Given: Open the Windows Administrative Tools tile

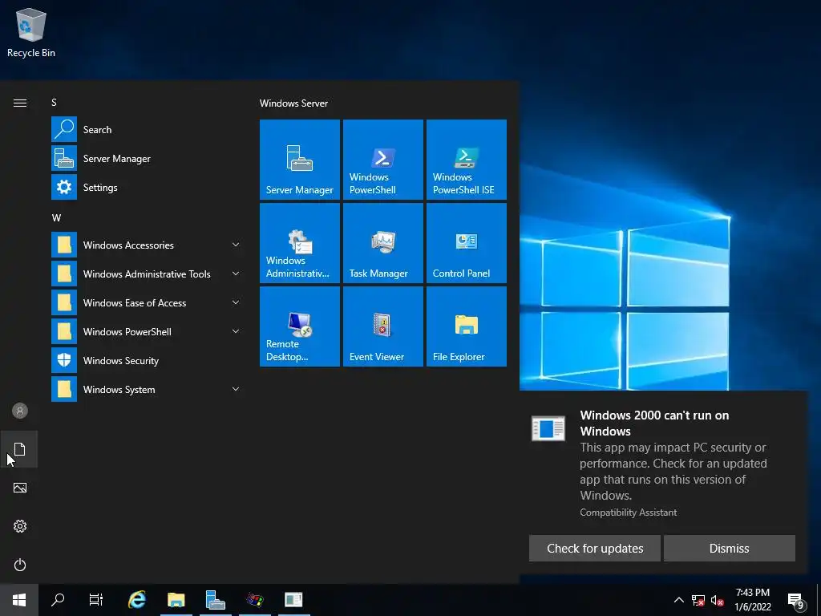Looking at the screenshot, I should pos(300,242).
